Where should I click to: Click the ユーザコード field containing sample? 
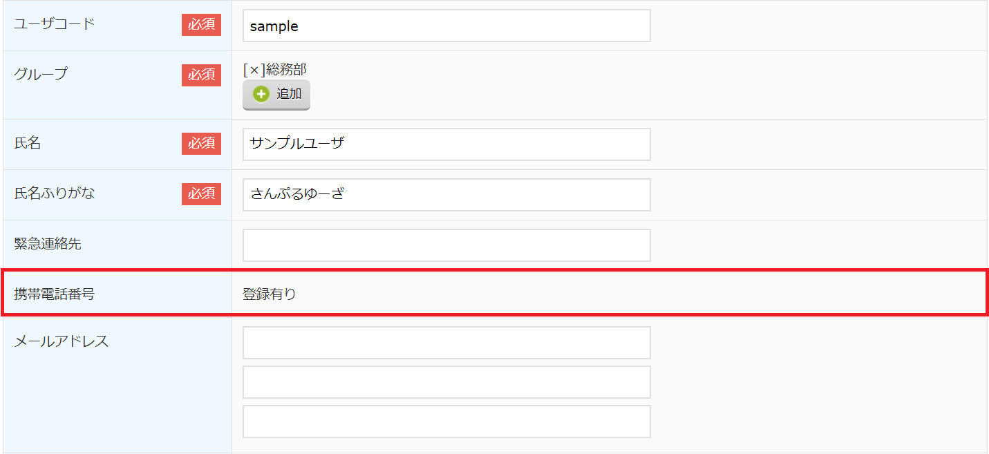click(446, 26)
